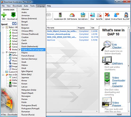Select Music category note icon
The width and height of the screenshot is (131, 117).
[10, 61]
